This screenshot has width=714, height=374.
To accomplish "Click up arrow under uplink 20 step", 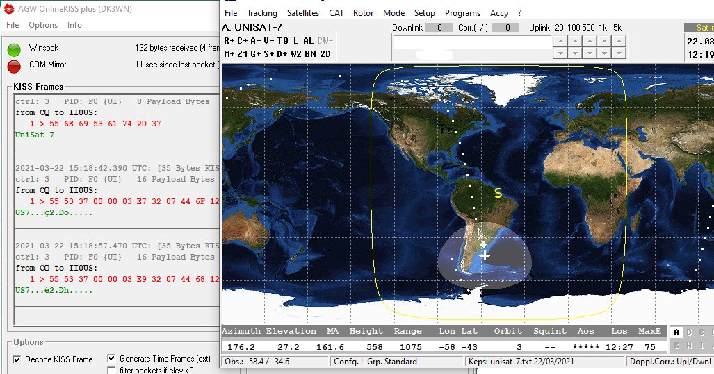I will (560, 41).
